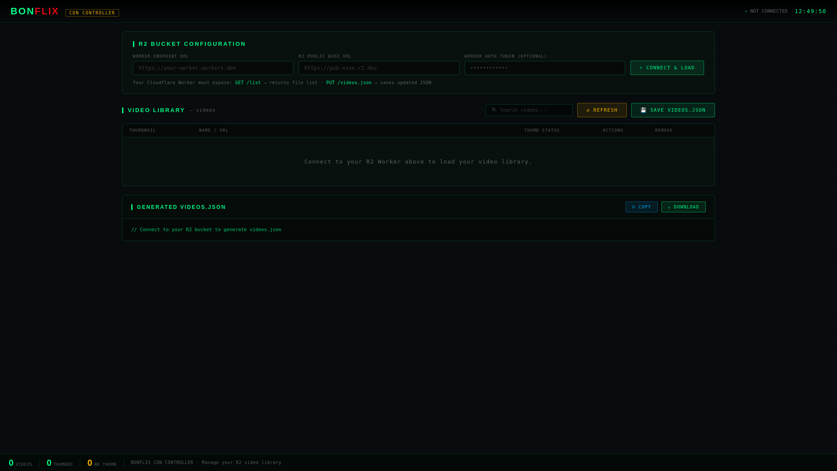The width and height of the screenshot is (837, 471).
Task: Click the THUMBNAIL column header
Action: click(143, 130)
